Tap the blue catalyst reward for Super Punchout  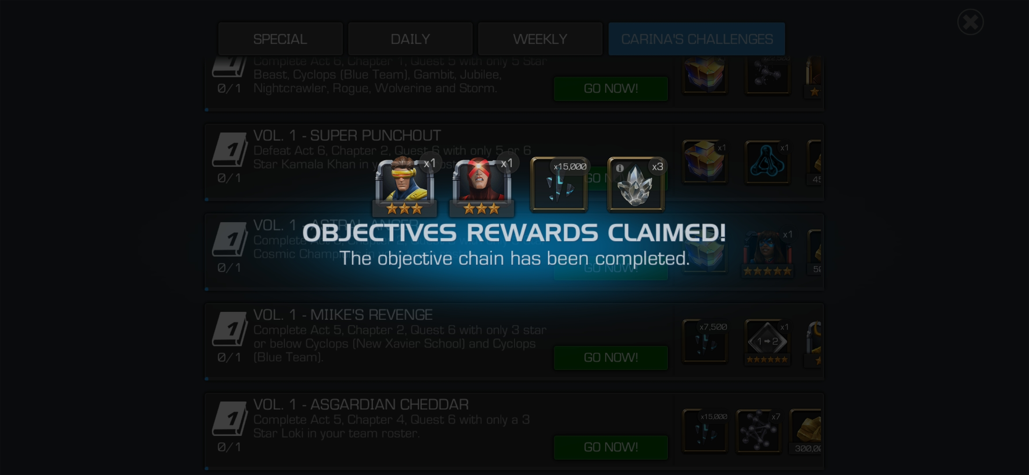767,162
